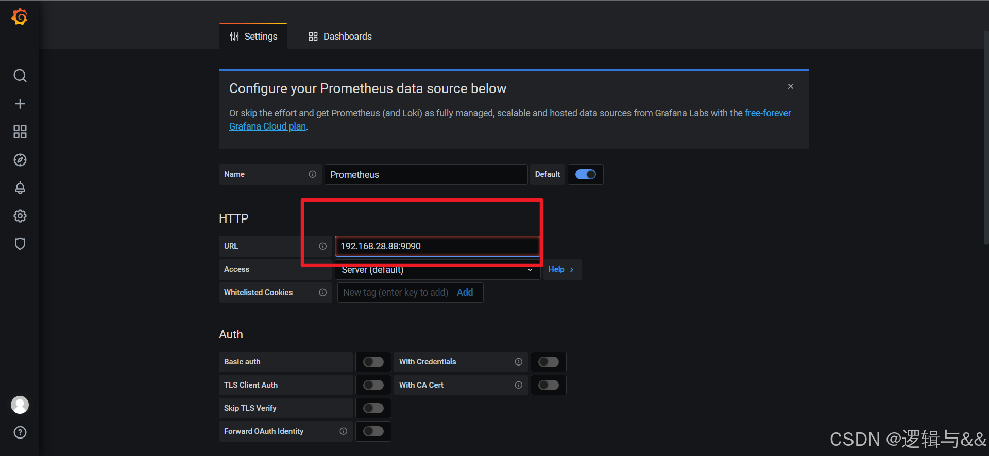
Task: Enable the Skip TLS Verify toggle
Action: (x=373, y=408)
